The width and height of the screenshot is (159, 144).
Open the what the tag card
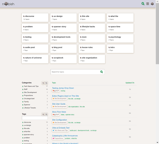click(120, 18)
